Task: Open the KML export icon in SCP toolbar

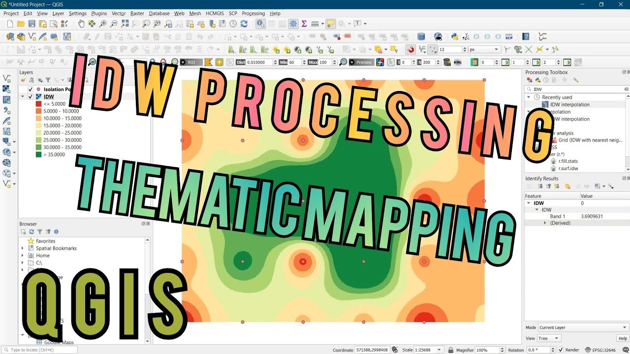Action: [457, 62]
